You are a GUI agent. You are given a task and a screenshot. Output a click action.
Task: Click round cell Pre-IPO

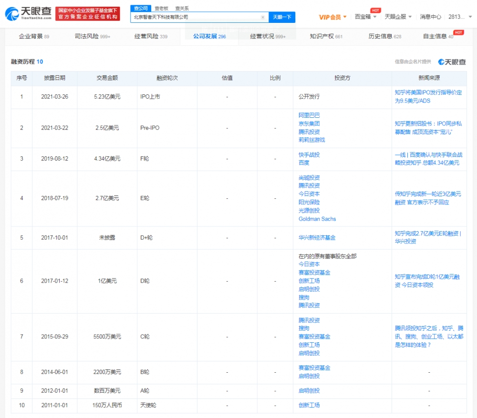click(x=150, y=128)
